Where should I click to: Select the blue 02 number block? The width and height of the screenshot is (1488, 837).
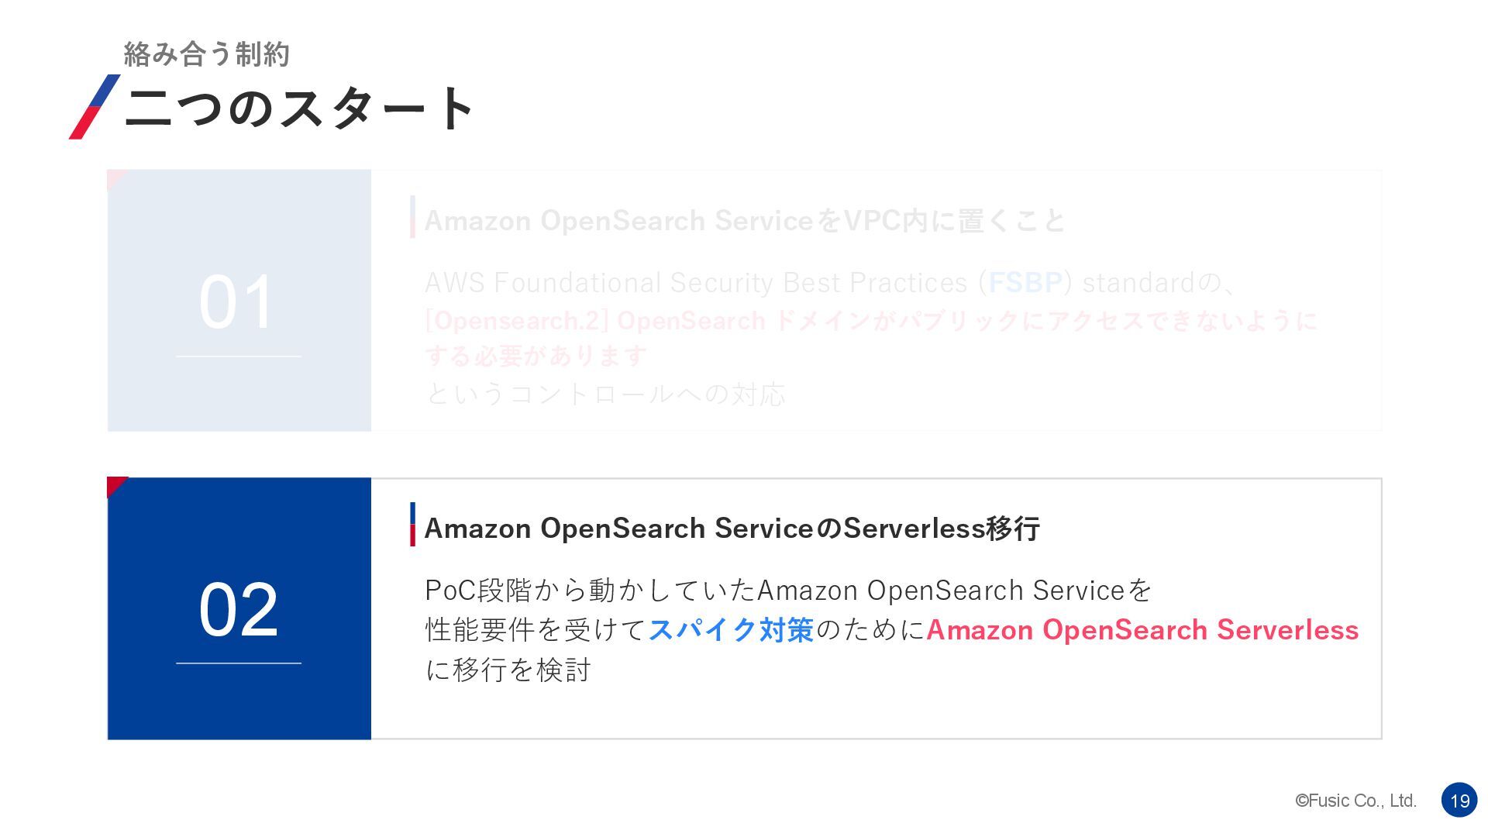(239, 608)
